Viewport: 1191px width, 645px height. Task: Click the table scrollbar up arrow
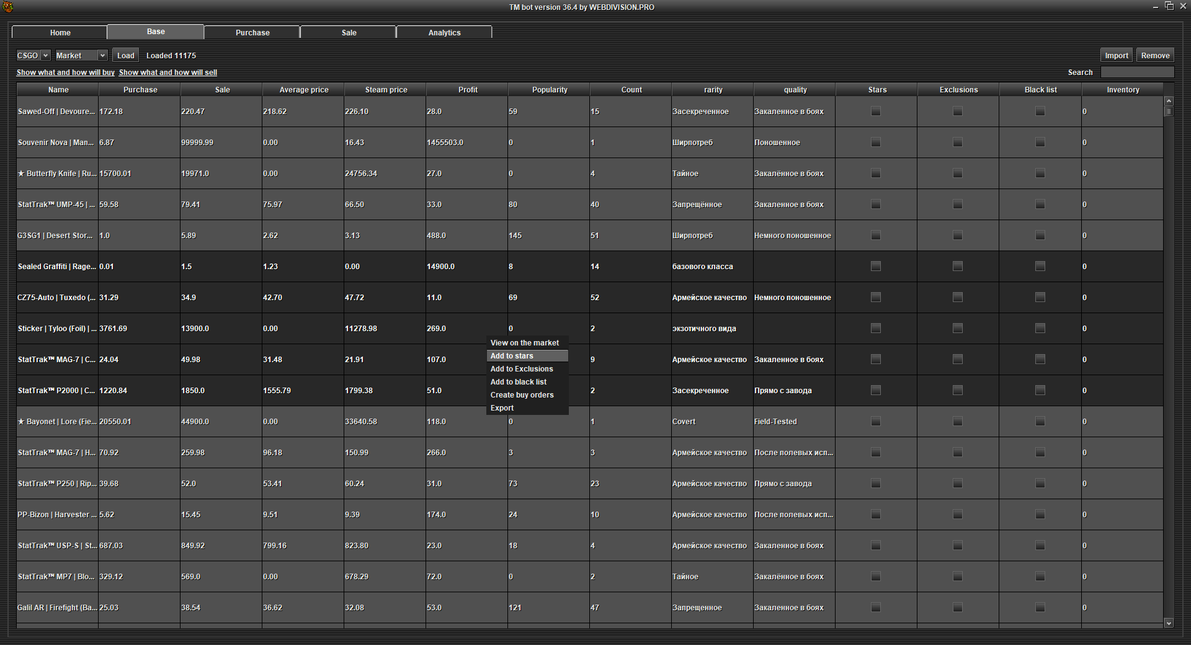pyautogui.click(x=1169, y=100)
